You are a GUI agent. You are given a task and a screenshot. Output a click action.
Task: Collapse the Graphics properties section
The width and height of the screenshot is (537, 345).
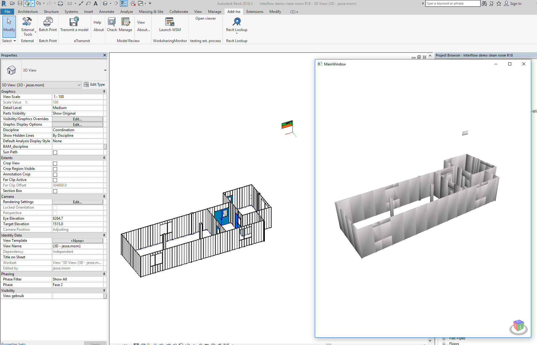[x=104, y=91]
